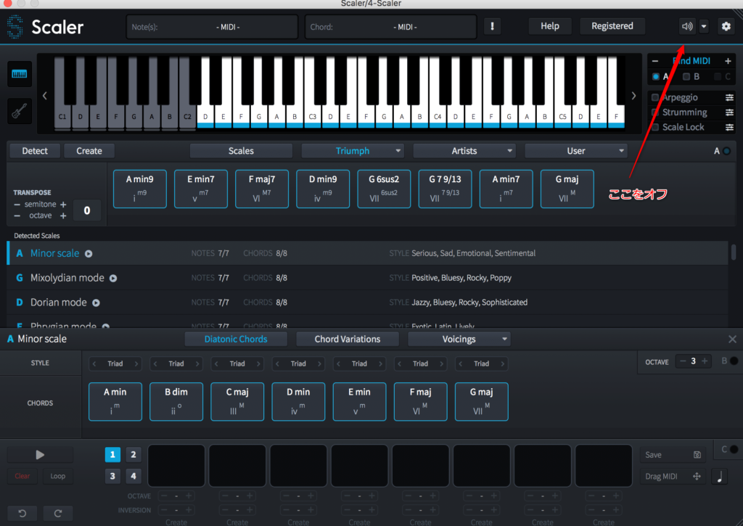The width and height of the screenshot is (743, 526).
Task: Click the Detect button
Action: click(x=35, y=151)
